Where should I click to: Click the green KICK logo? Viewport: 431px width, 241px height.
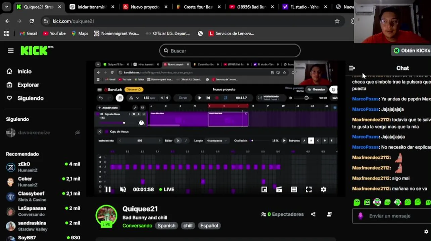(37, 51)
